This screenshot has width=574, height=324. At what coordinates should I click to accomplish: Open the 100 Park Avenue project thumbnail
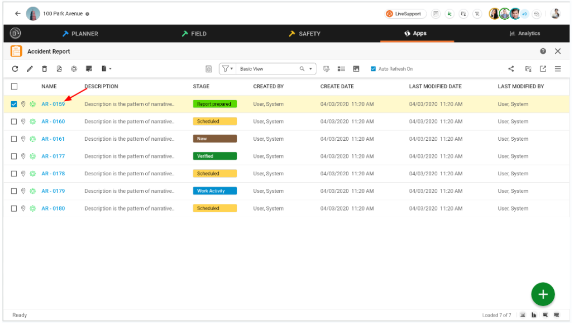point(33,14)
